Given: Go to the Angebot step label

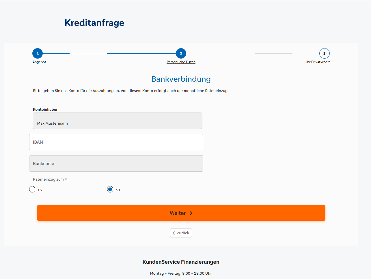Looking at the screenshot, I should [39, 62].
